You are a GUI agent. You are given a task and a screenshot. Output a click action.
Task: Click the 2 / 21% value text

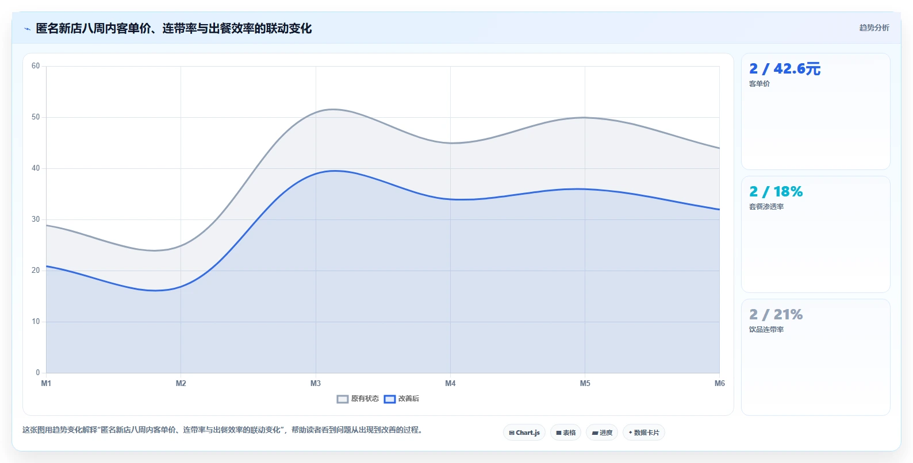[x=776, y=315]
